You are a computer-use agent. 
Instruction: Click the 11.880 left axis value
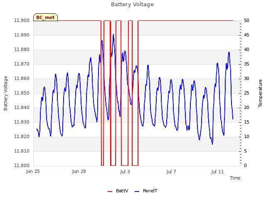pyautogui.click(x=22, y=50)
